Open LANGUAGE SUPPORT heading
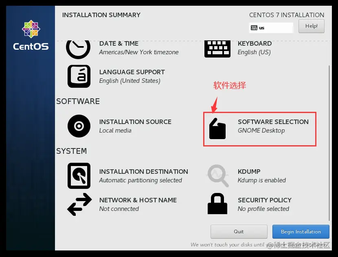Screen dimensions: 338x257 [x=132, y=72]
